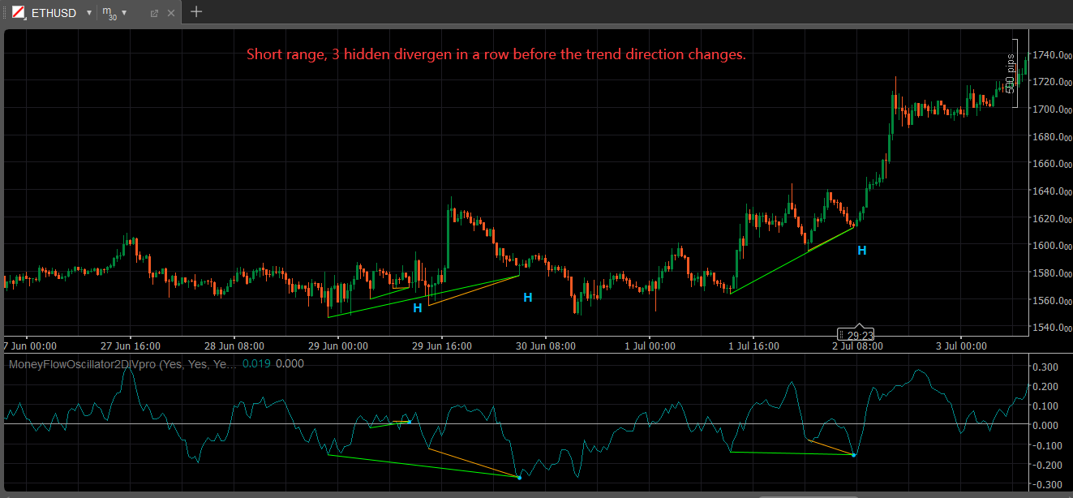Close the ETHUSD chart tab
This screenshot has height=498, width=1073.
point(170,13)
